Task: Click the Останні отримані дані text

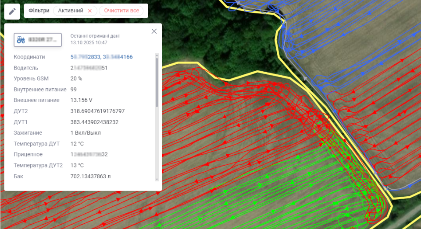Action: click(95, 36)
